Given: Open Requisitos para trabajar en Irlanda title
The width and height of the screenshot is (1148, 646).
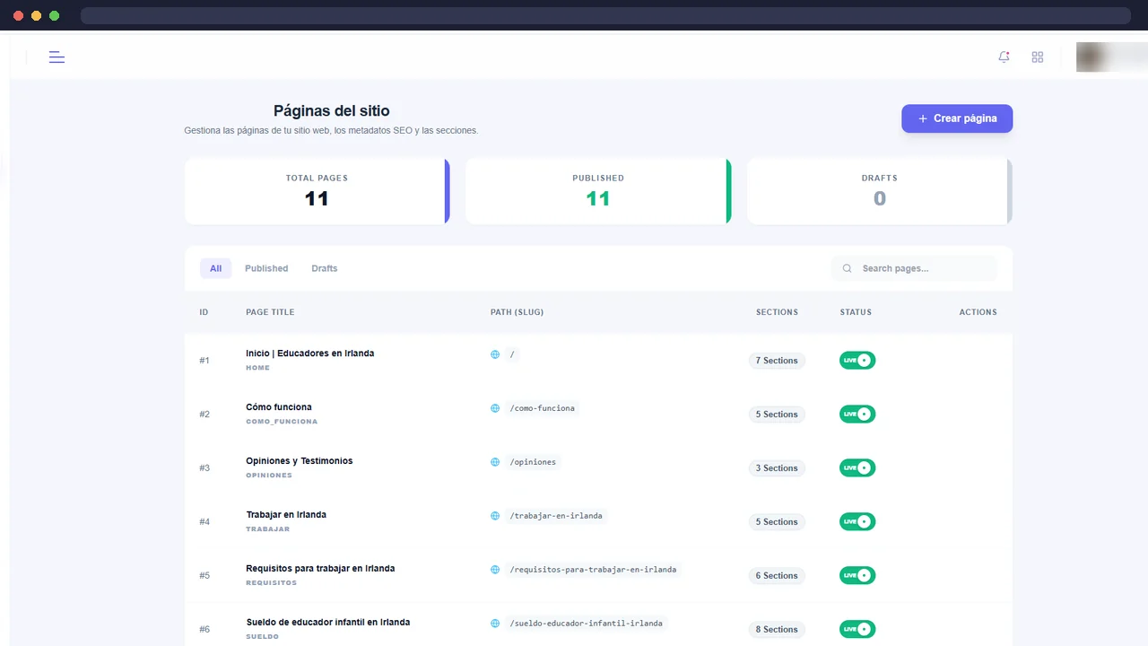Looking at the screenshot, I should pos(320,569).
